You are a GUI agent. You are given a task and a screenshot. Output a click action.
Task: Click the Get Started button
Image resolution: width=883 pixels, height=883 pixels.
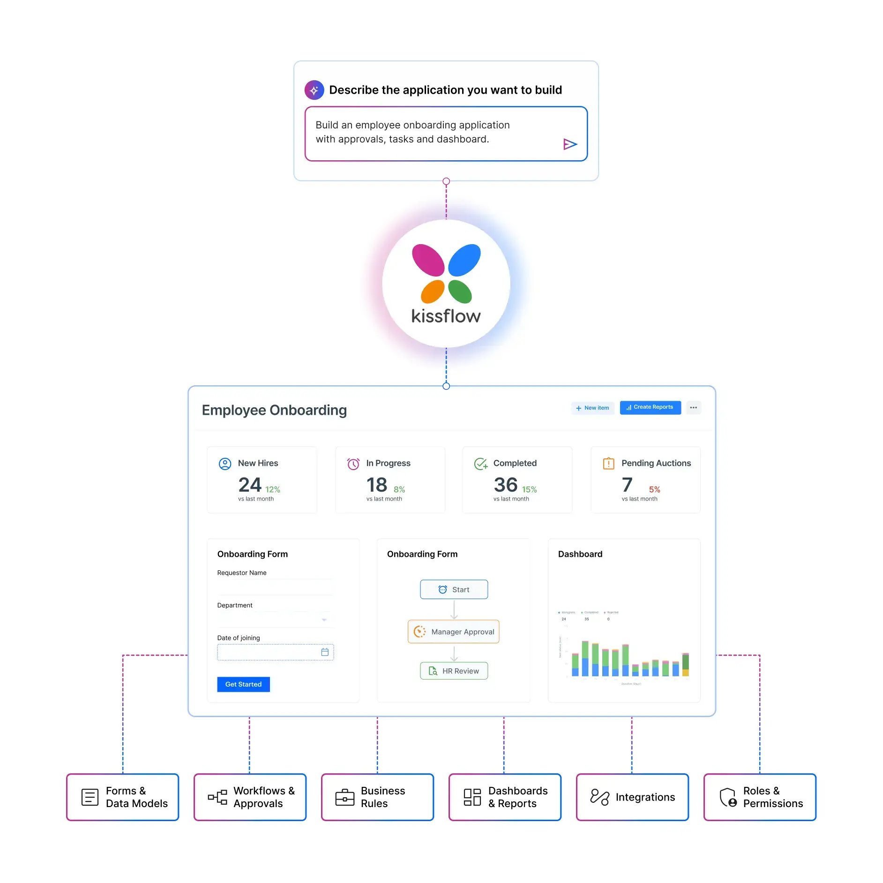click(244, 684)
